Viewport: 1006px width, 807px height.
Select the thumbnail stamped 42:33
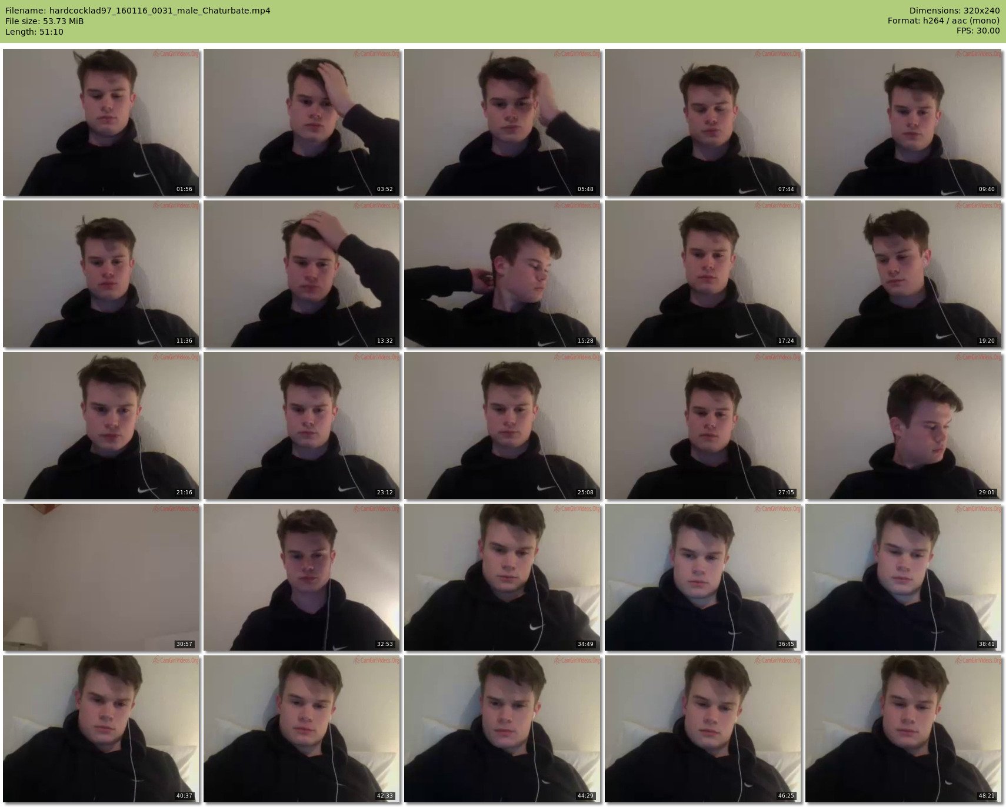(302, 729)
